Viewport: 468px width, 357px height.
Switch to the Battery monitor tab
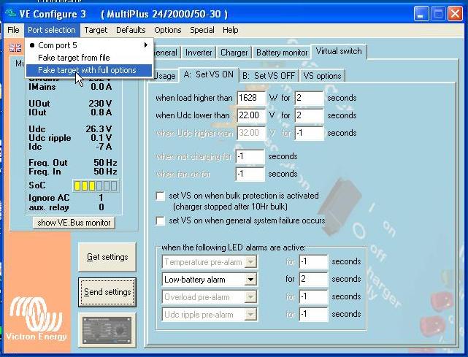[282, 53]
